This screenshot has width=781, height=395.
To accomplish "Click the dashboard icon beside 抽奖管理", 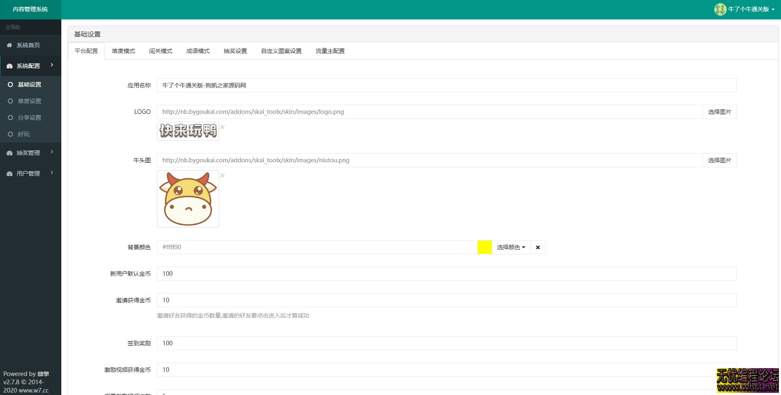I will pos(10,153).
